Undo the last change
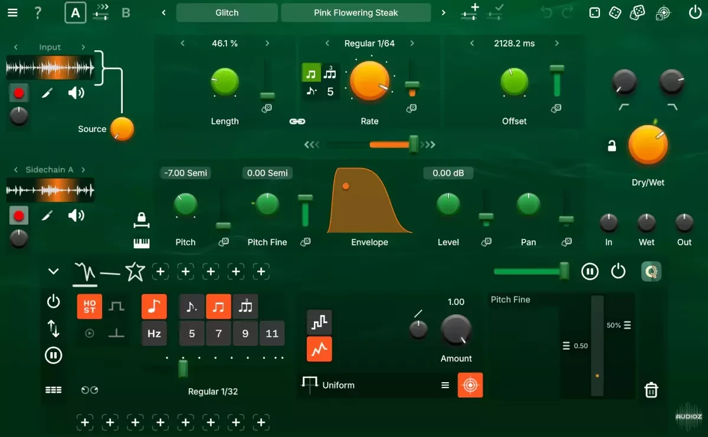This screenshot has width=708, height=437. tap(546, 12)
